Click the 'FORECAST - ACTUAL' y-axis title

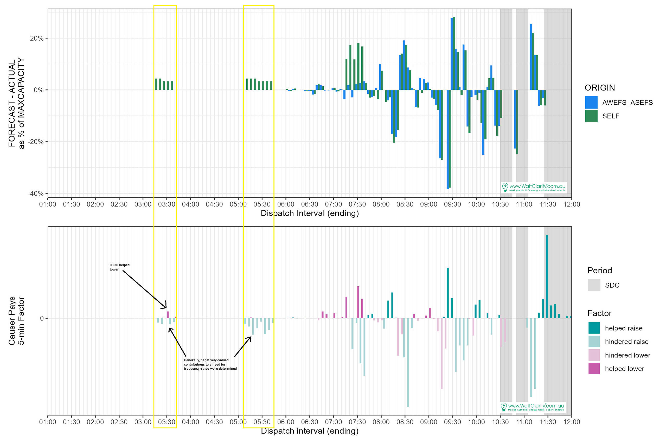[x=16, y=103]
